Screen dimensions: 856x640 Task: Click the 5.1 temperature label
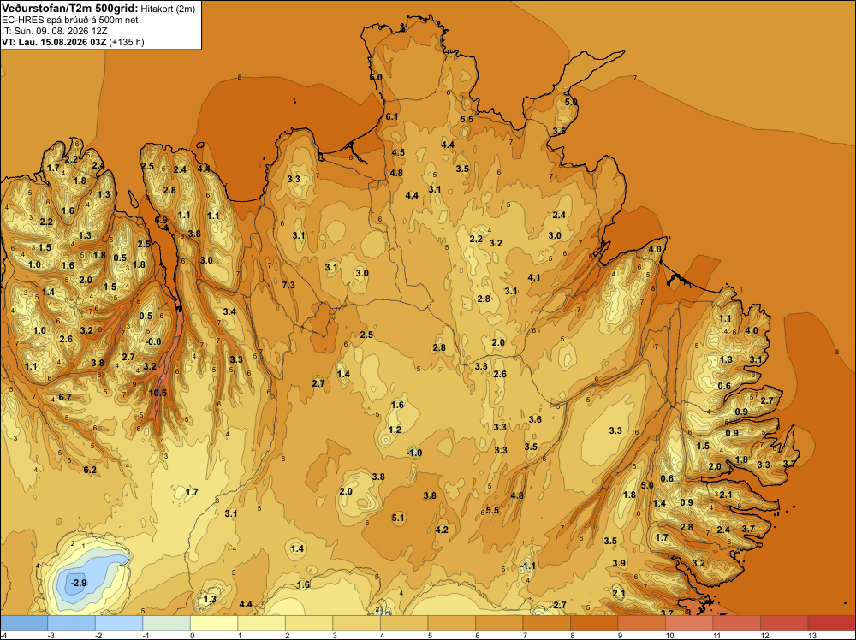398,518
